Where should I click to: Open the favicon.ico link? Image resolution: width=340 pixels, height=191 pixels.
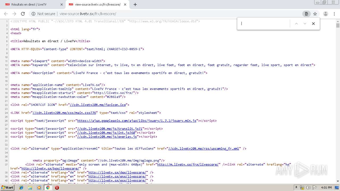(x=98, y=105)
